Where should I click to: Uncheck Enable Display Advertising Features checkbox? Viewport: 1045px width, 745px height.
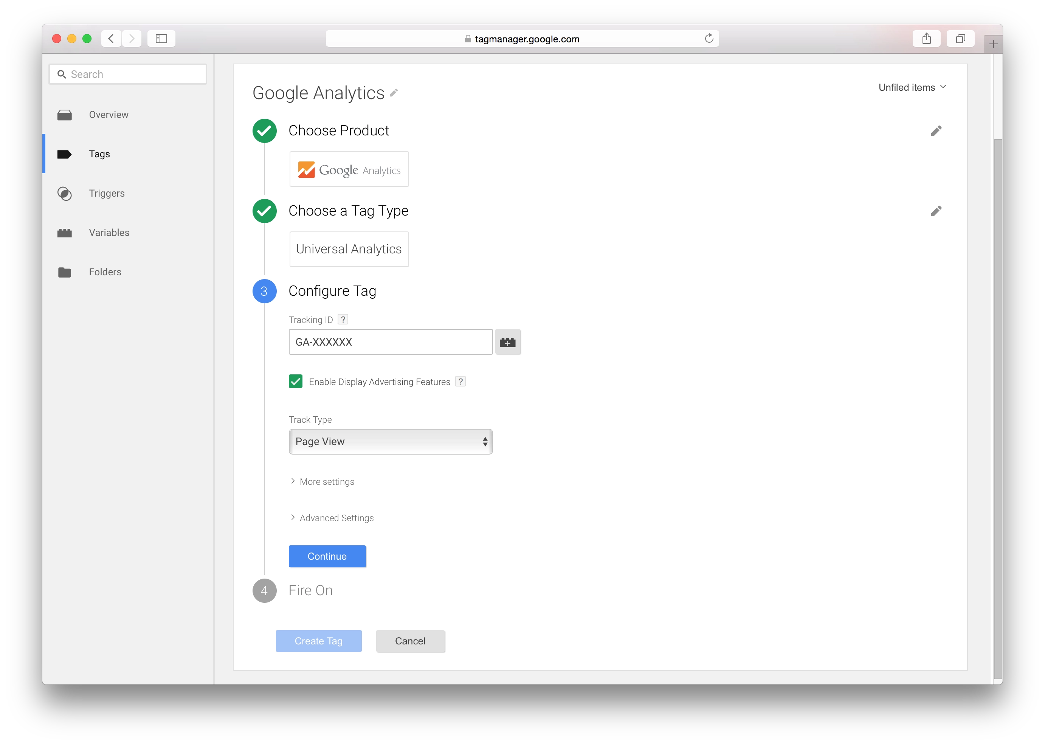coord(296,381)
